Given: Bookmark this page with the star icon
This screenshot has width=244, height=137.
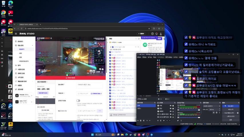Looking at the screenshot, I should [149, 29].
